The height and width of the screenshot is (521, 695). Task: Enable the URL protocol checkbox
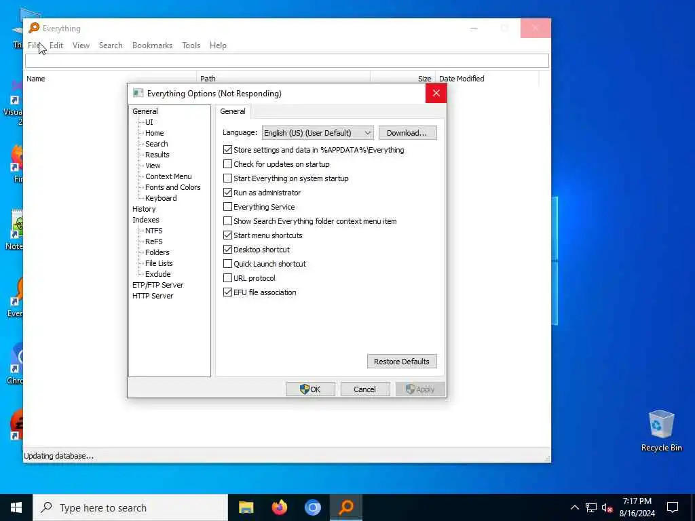pyautogui.click(x=227, y=277)
